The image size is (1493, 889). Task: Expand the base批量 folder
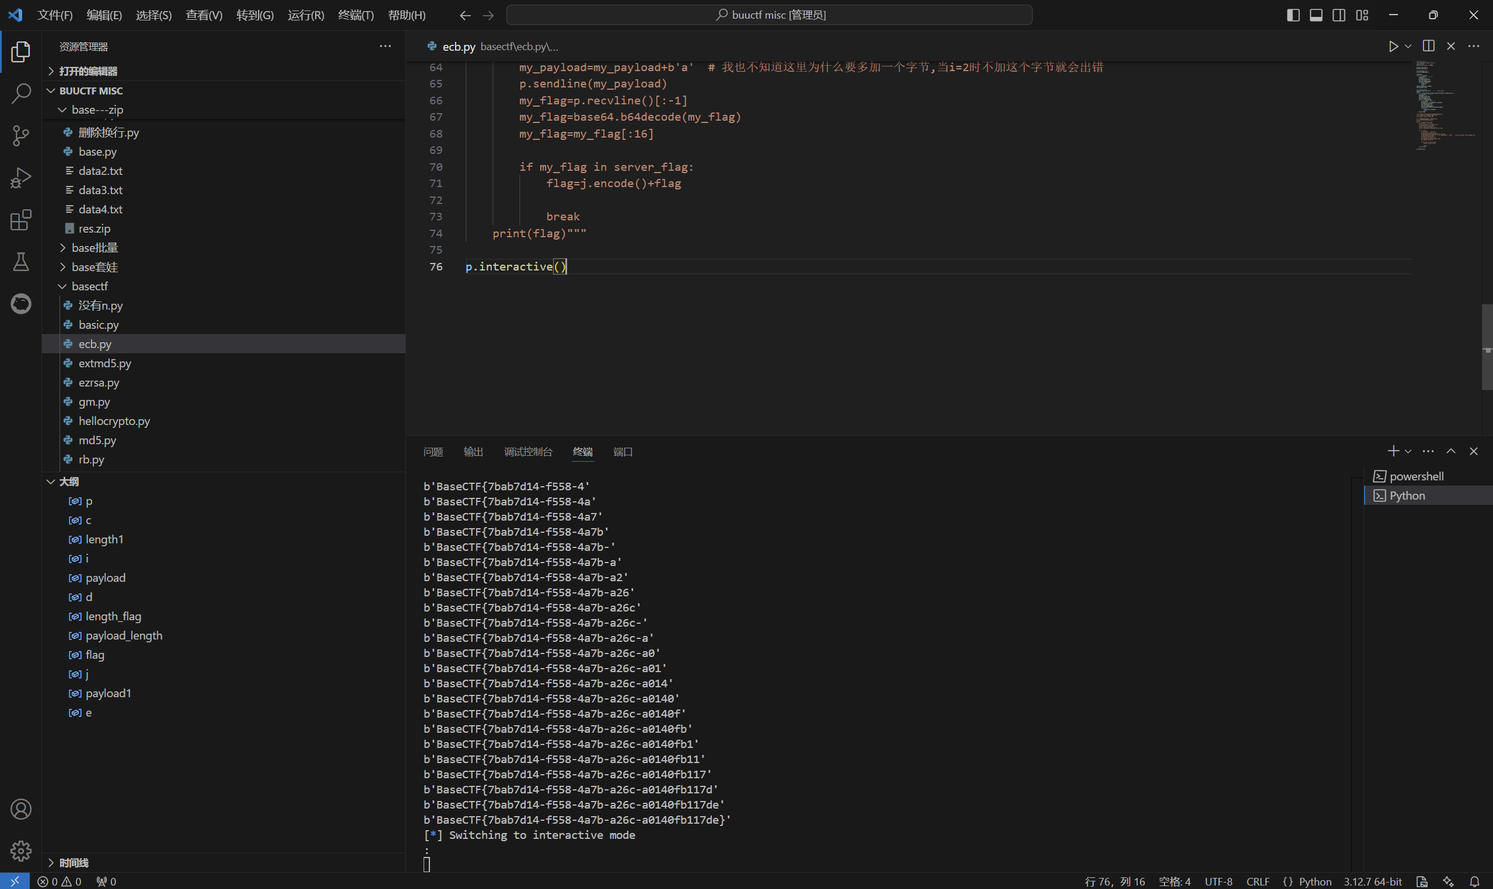223,248
